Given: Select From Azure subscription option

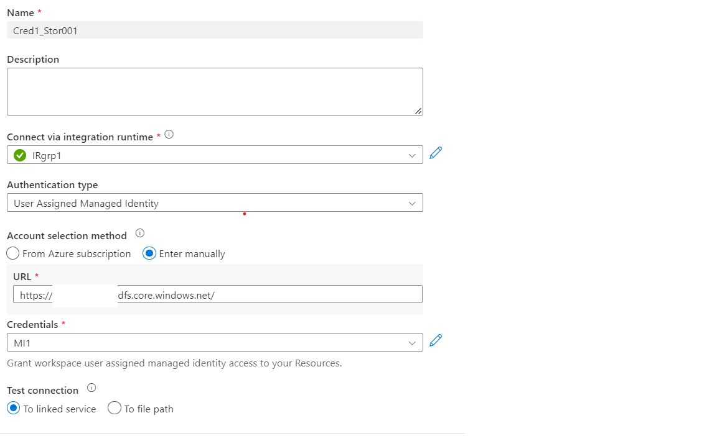Looking at the screenshot, I should pyautogui.click(x=12, y=253).
